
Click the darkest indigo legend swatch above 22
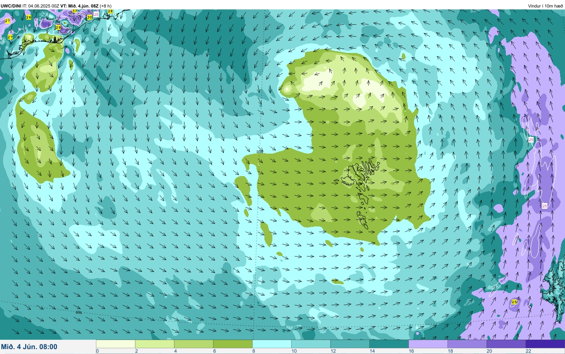[x=545, y=344]
